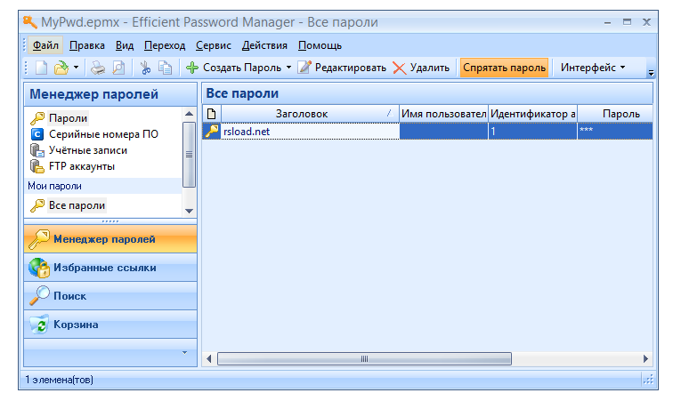
Task: Click the navigation pane configure chevron
Action: [x=184, y=352]
